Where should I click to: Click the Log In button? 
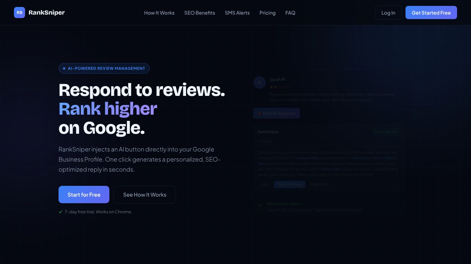click(x=388, y=13)
